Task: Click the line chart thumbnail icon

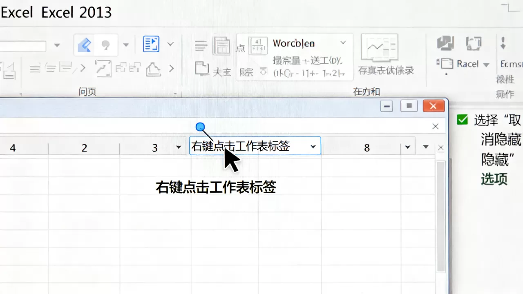Action: click(x=379, y=48)
